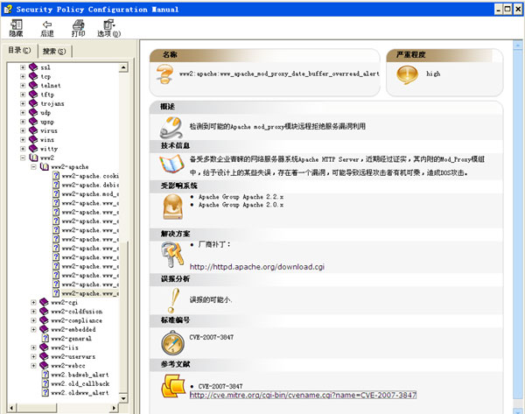Expand the www2-iis tree node

pyautogui.click(x=33, y=347)
